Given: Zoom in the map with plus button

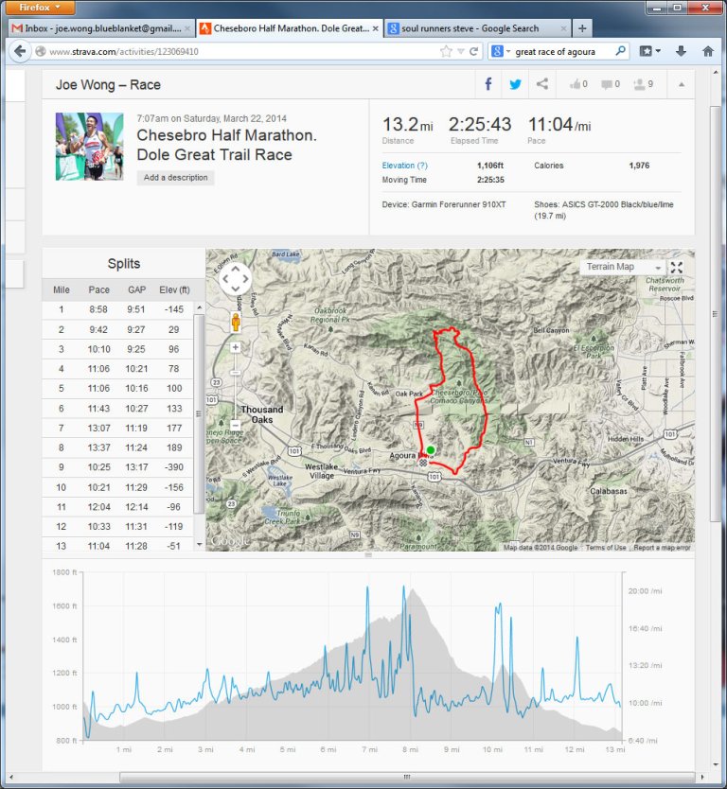Looking at the screenshot, I should click(x=235, y=347).
